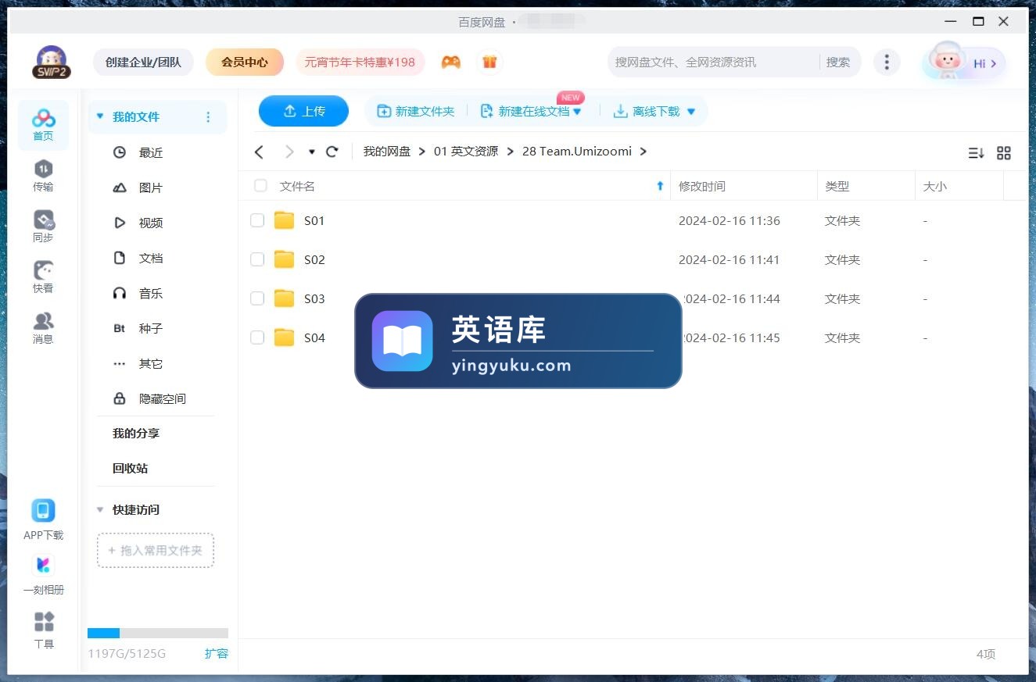Click the S04 folder icon
Image resolution: width=1036 pixels, height=682 pixels.
[284, 337]
